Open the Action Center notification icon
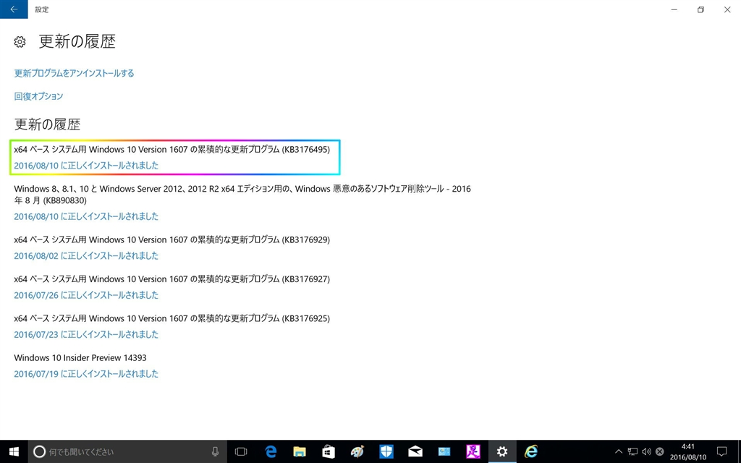741x463 pixels. pyautogui.click(x=721, y=451)
